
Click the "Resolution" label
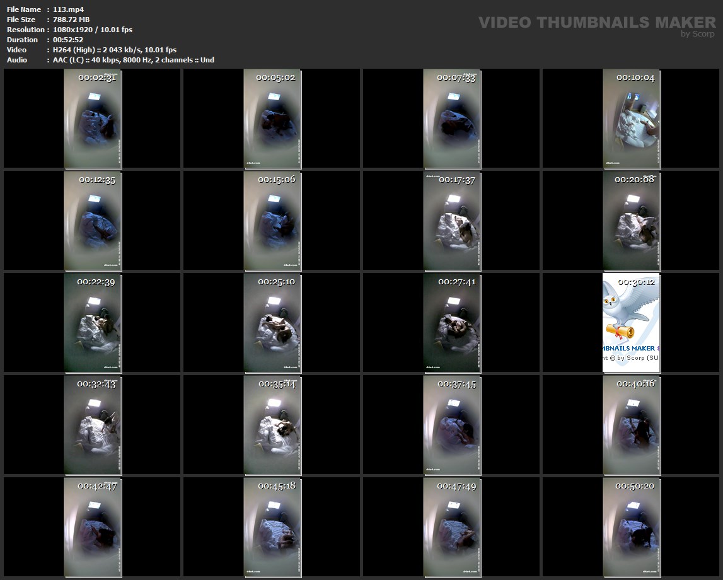[x=26, y=30]
